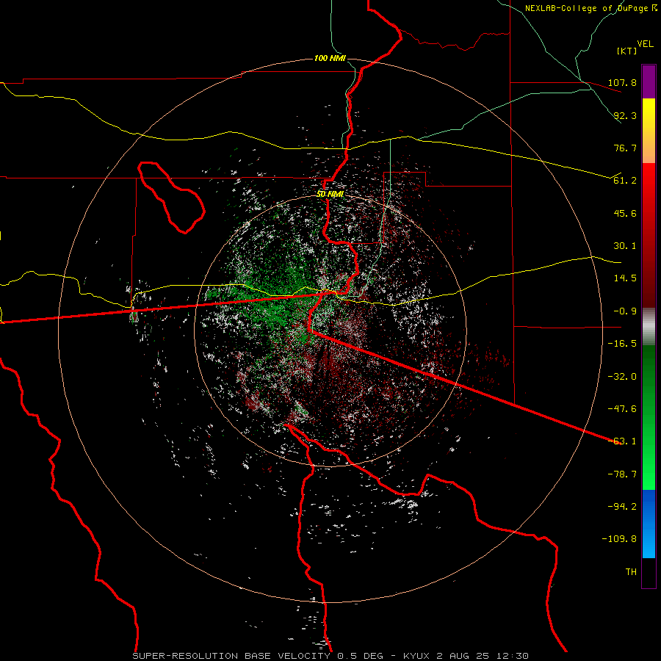Image resolution: width=661 pixels, height=661 pixels.
Task: Click the 50 NMI range ring label
Action: click(330, 195)
